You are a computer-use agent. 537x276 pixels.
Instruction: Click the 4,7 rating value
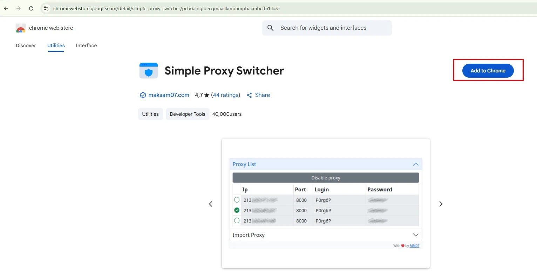199,95
